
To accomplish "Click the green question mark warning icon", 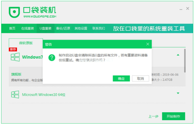I will (51, 58).
